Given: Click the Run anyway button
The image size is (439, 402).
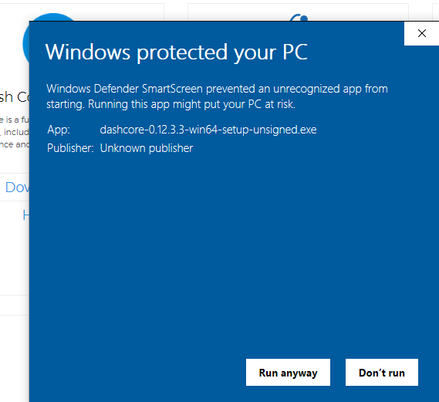Looking at the screenshot, I should point(288,373).
